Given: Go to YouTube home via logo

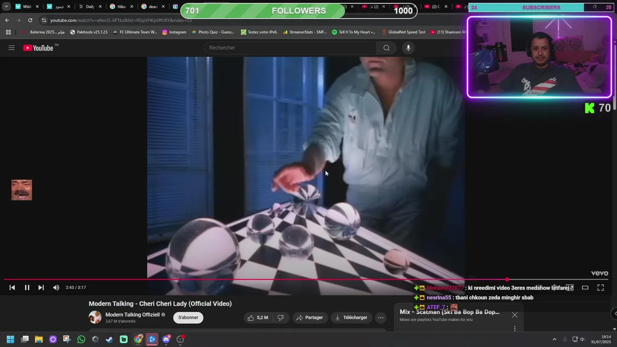Looking at the screenshot, I should pos(38,48).
